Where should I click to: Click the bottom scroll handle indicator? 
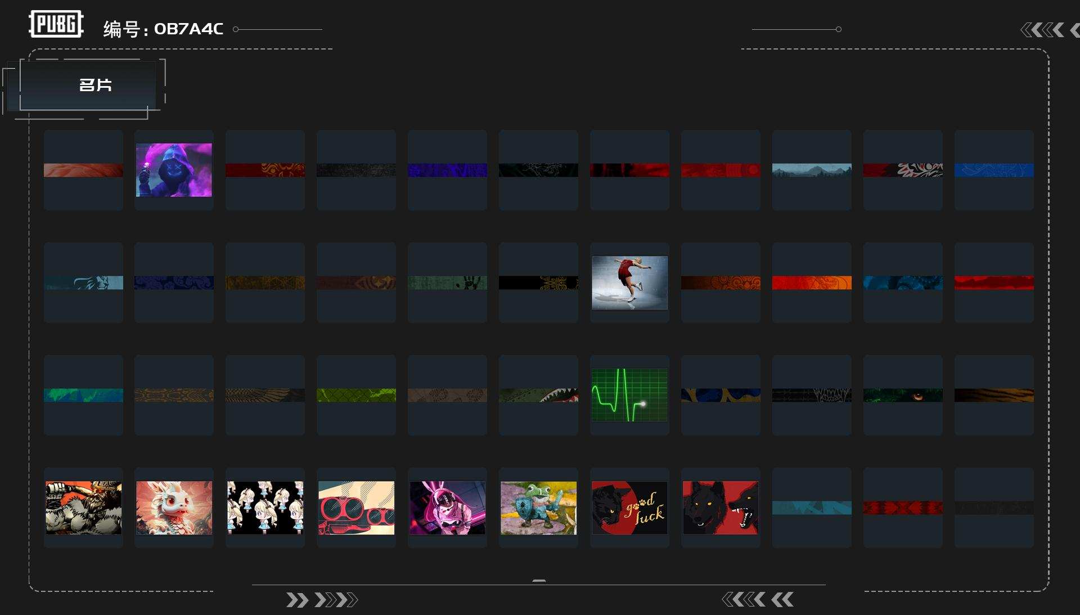pos(539,581)
